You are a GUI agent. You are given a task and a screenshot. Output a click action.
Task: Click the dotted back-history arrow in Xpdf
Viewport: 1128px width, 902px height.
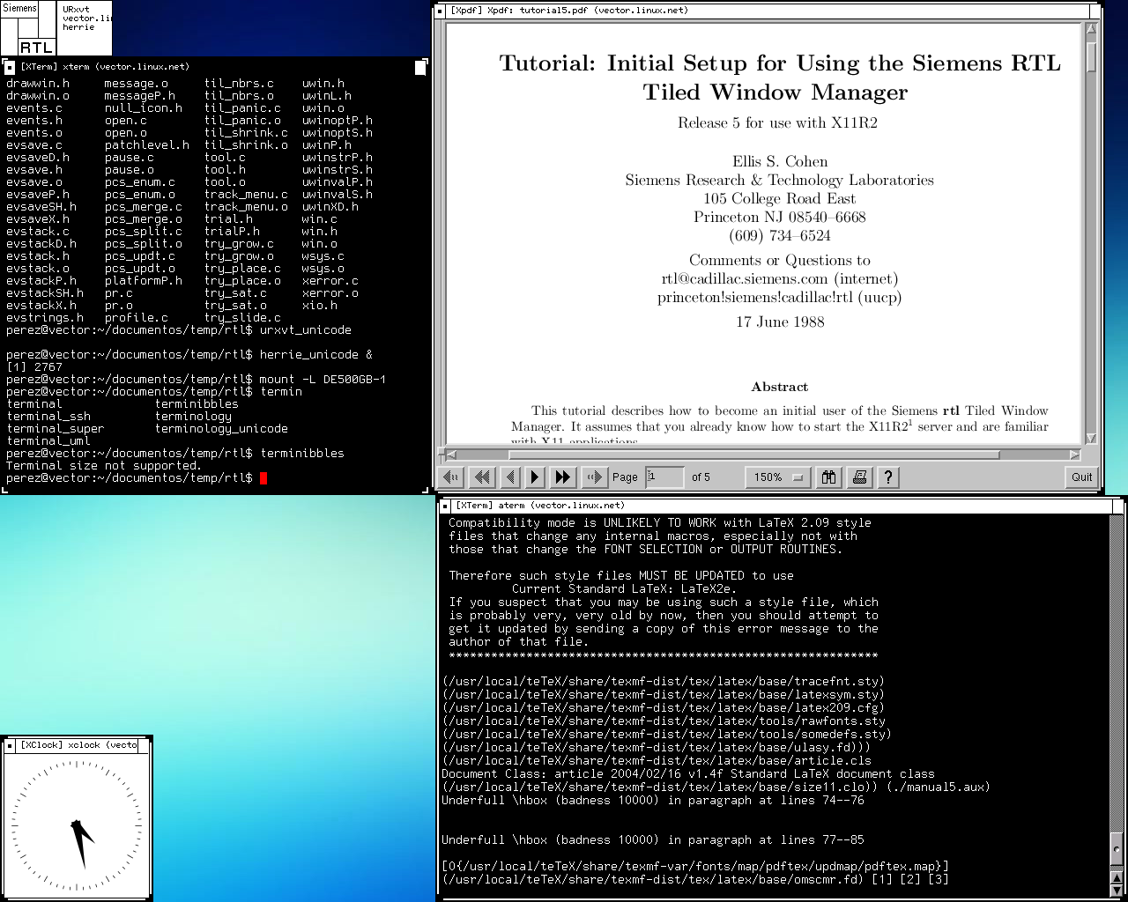coord(451,477)
